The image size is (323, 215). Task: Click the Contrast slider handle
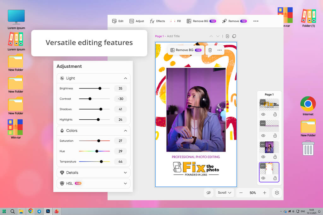pos(90,99)
